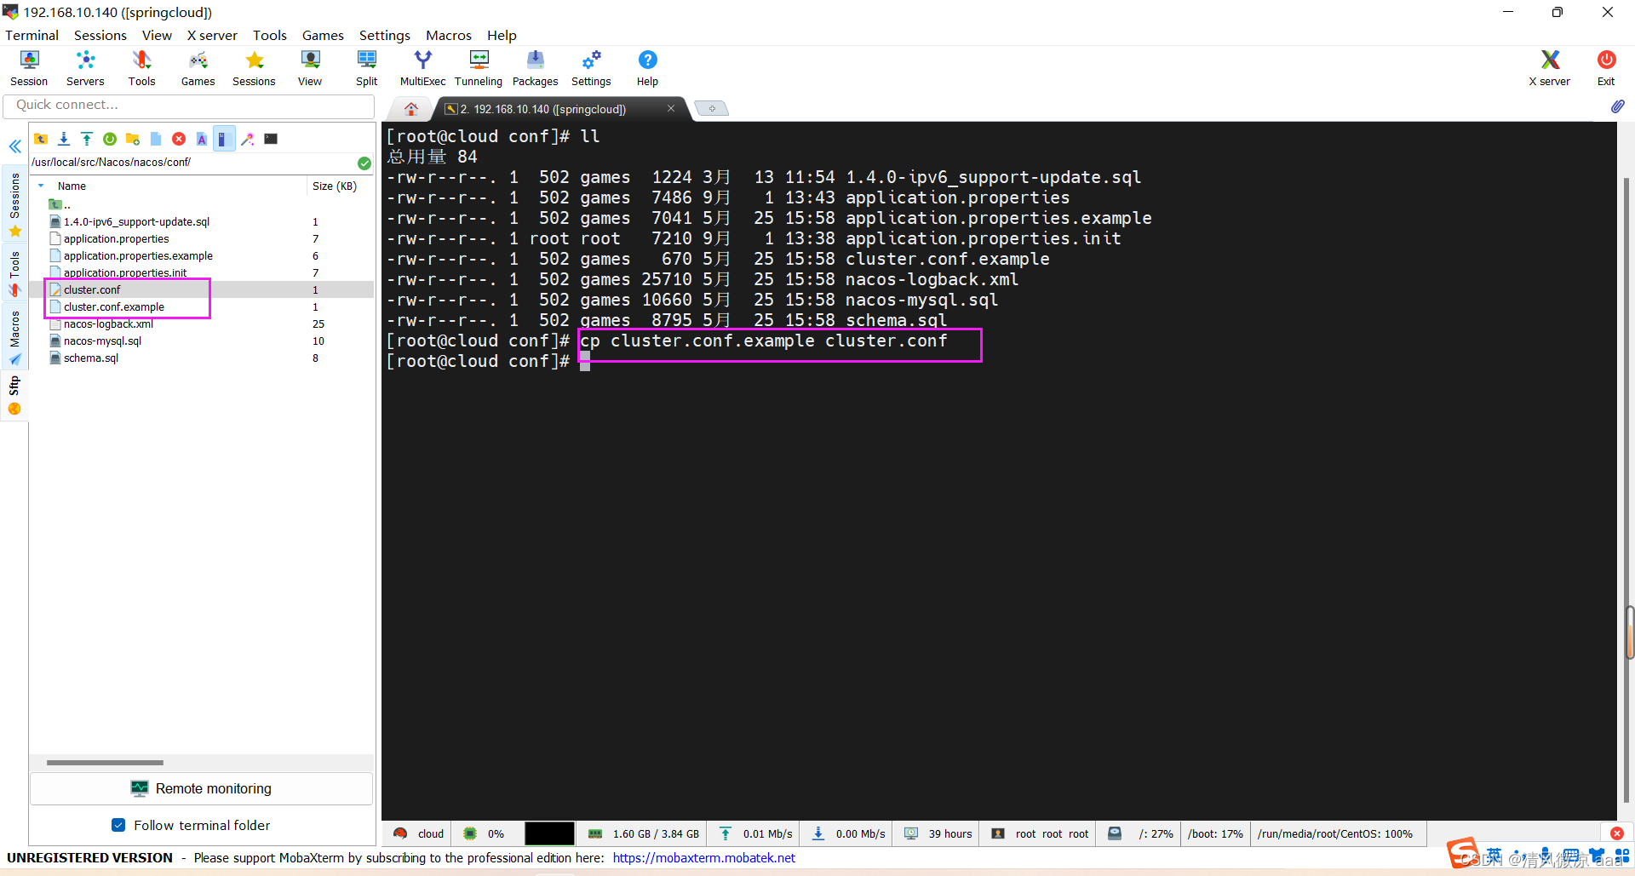The height and width of the screenshot is (876, 1635).
Task: Switch to Tools sidebar tab
Action: click(x=14, y=272)
